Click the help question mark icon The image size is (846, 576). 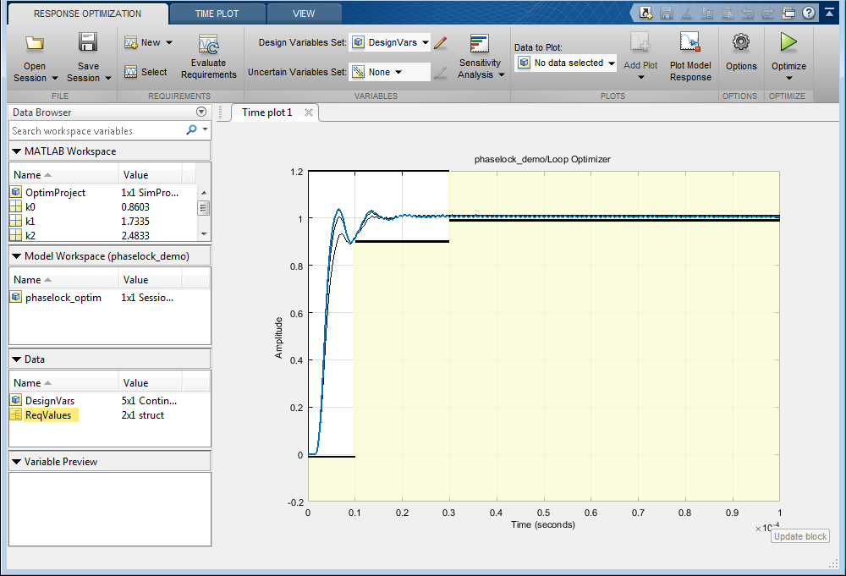click(809, 13)
